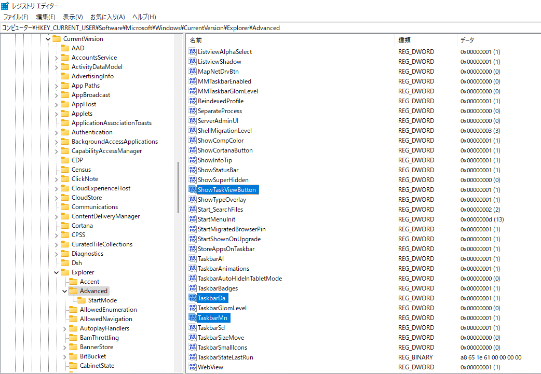Open the ファイル(F) menu
Image resolution: width=541 pixels, height=374 pixels.
coord(16,17)
